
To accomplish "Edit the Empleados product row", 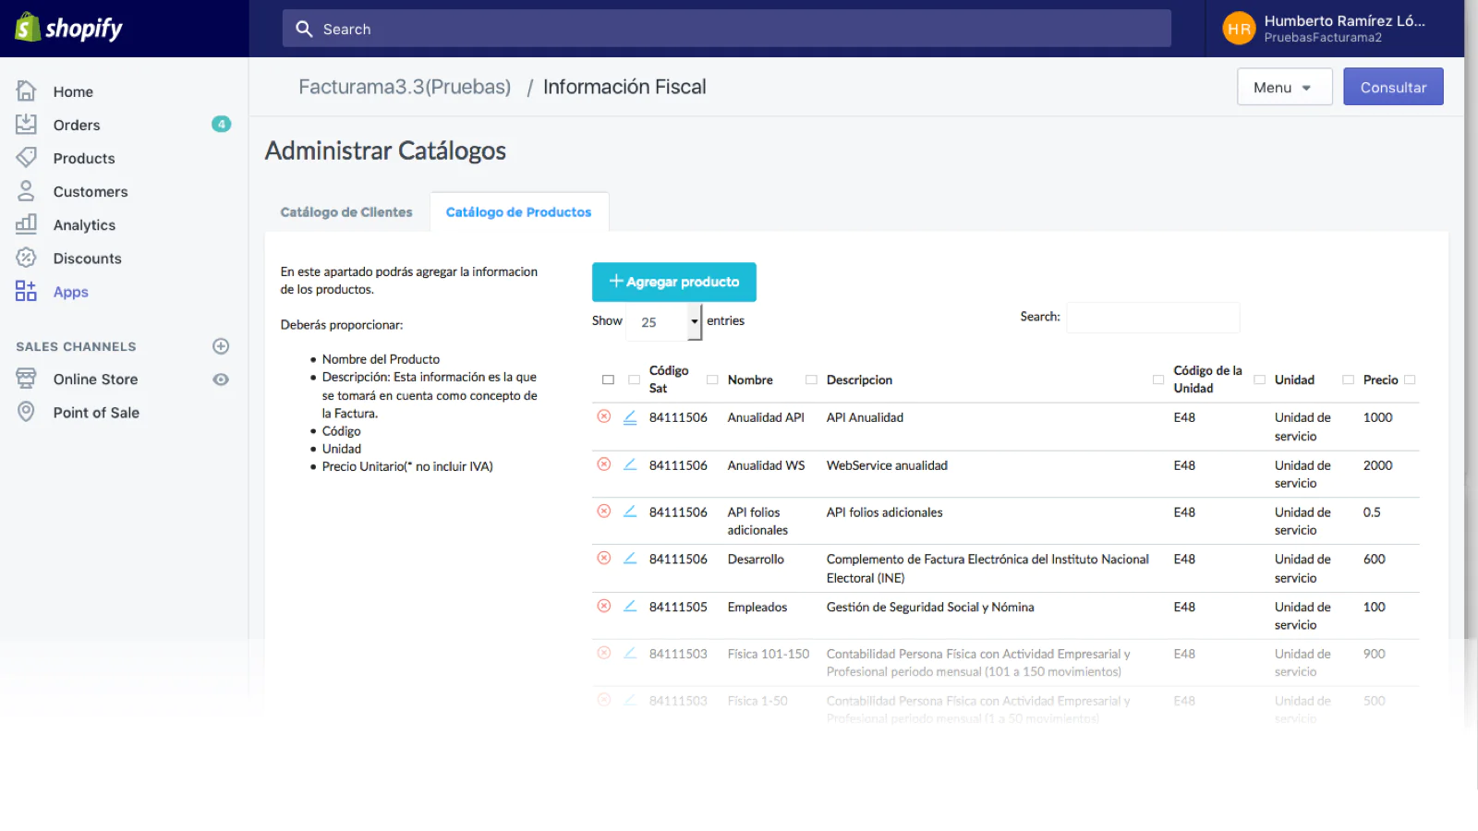I will click(x=630, y=607).
